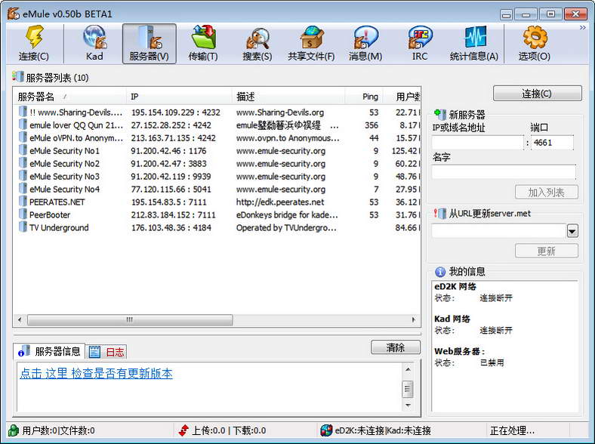Click the server icon beside PEERATES.NET
The height and width of the screenshot is (444, 595).
tap(23, 202)
